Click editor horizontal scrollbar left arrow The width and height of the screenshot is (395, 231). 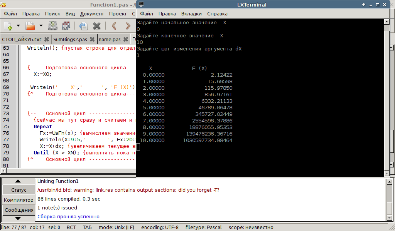pos(3,171)
